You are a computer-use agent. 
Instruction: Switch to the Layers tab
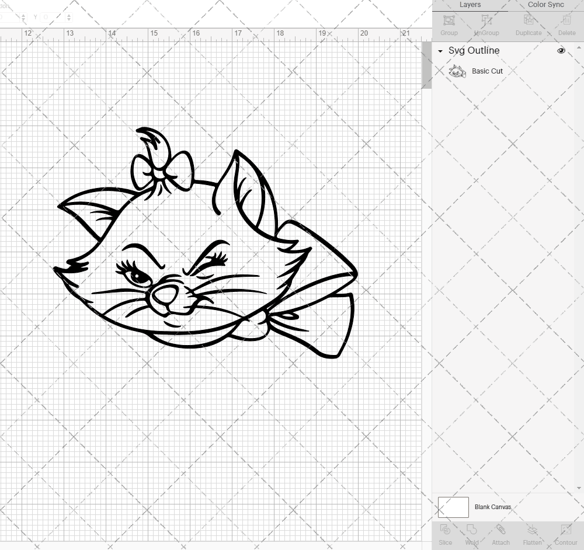[470, 5]
